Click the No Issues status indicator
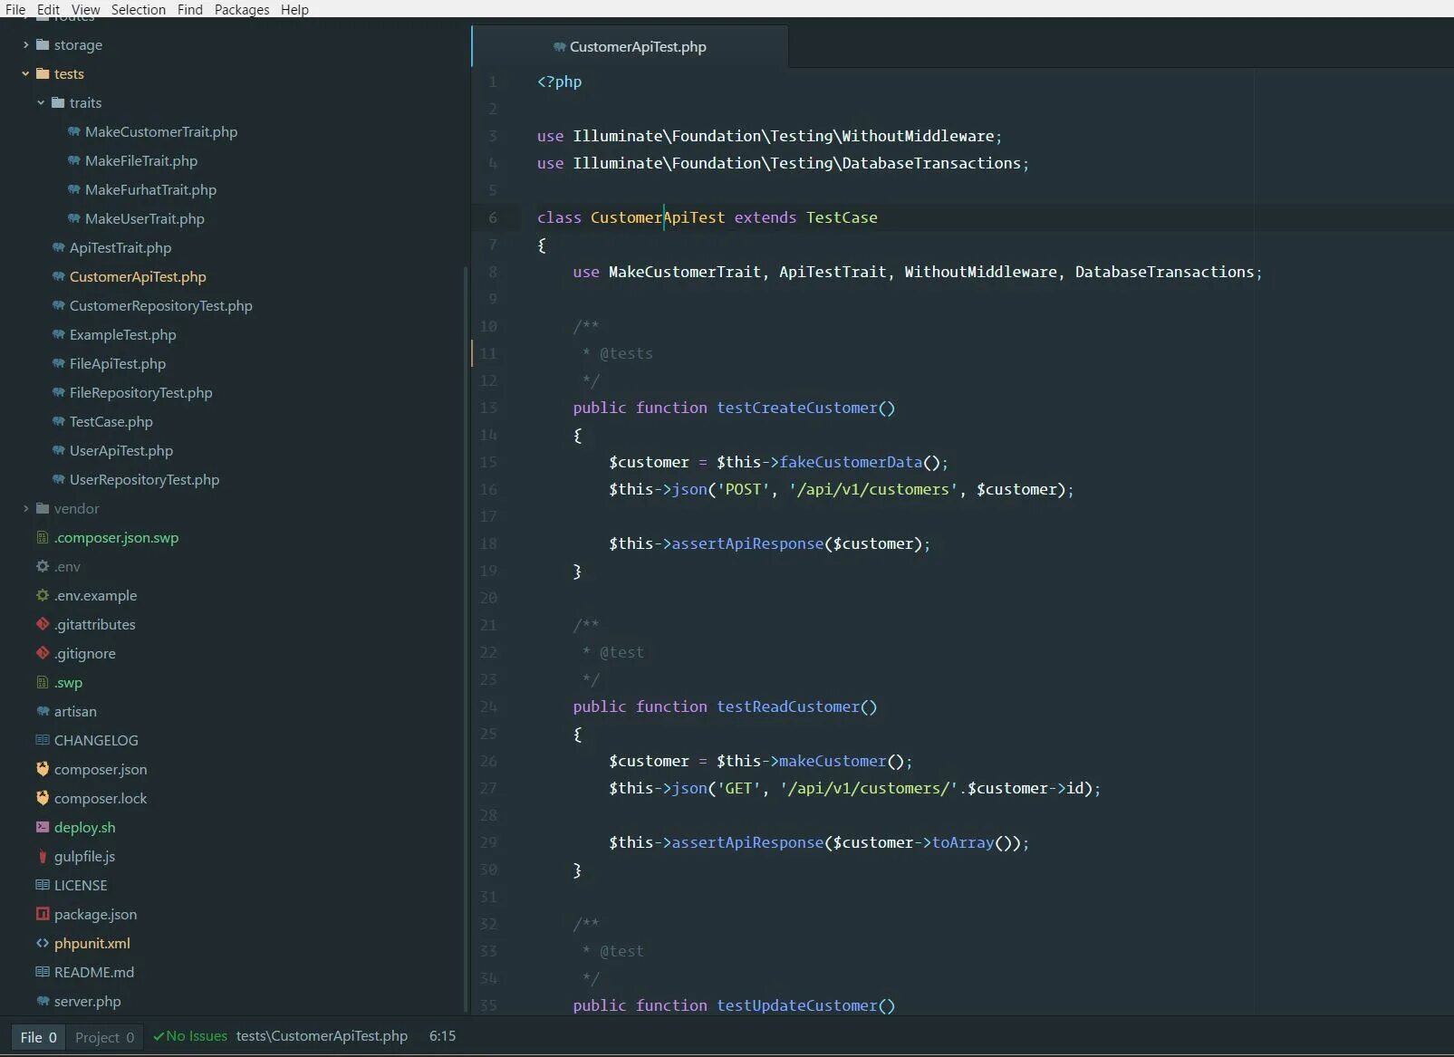This screenshot has height=1057, width=1454. (190, 1036)
